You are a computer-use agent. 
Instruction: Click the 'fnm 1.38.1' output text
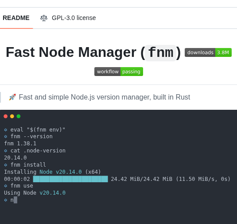click(20, 144)
